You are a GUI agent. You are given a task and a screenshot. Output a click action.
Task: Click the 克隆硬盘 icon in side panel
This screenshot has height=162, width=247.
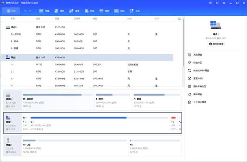point(190,55)
